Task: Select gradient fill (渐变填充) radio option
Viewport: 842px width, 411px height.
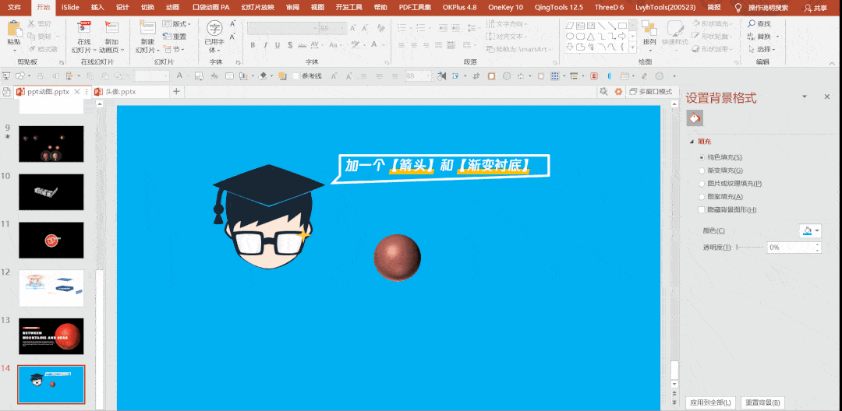Action: point(702,170)
